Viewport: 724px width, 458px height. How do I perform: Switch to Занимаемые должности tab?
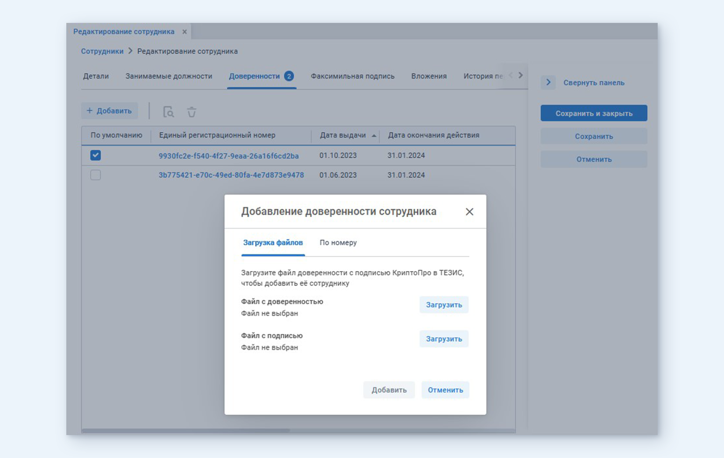click(x=169, y=76)
